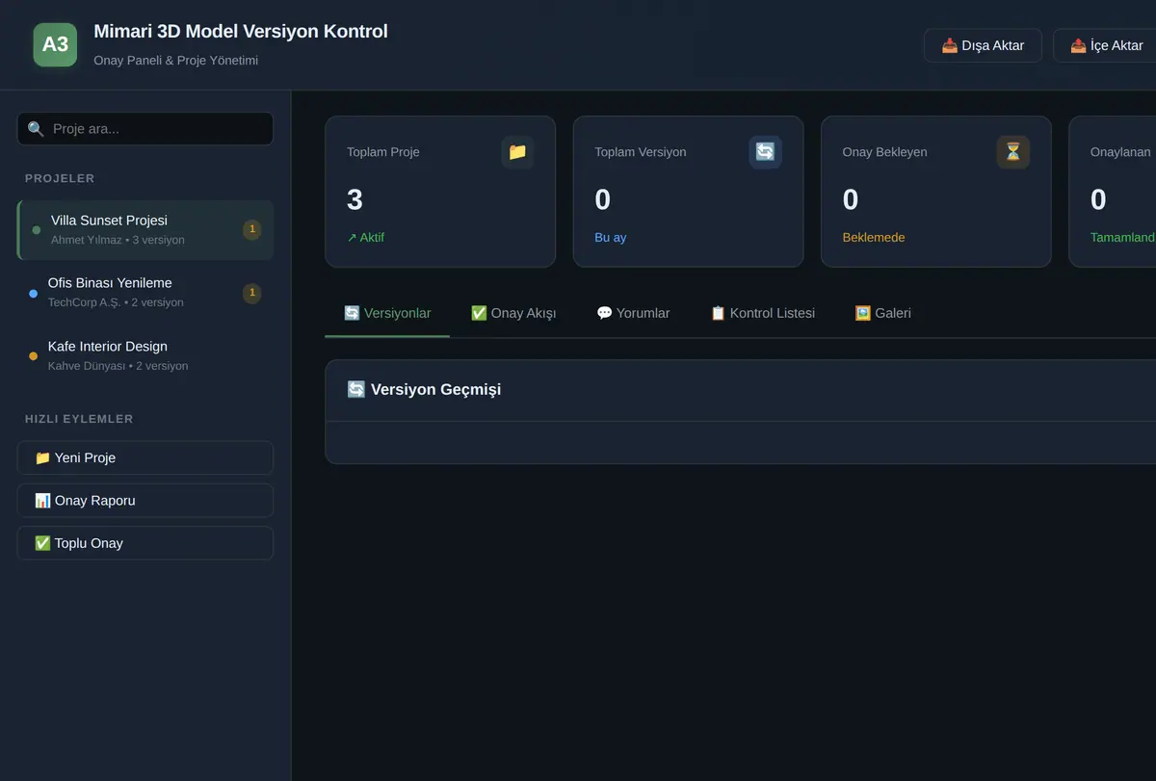Click the Dışa Aktar button

click(x=983, y=45)
